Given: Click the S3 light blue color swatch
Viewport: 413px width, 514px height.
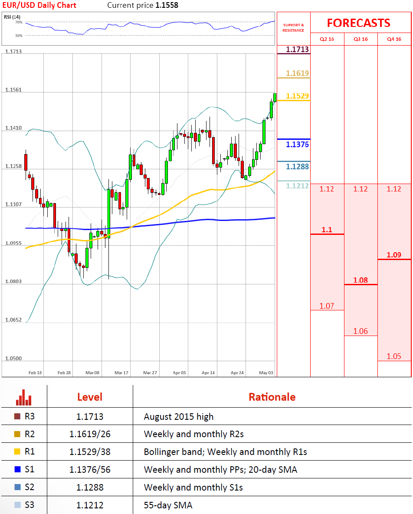Looking at the screenshot, I should click(x=17, y=505).
